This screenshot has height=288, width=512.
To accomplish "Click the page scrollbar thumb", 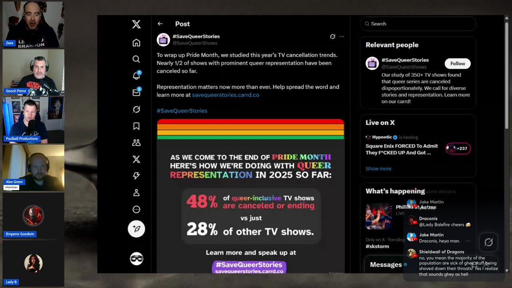I will tap(507, 76).
